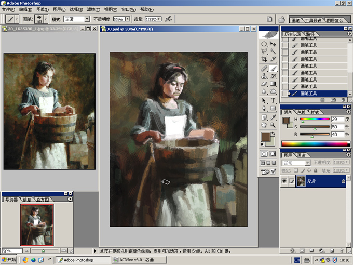
Task: Choose Standard screen mode button
Action: 263,163
